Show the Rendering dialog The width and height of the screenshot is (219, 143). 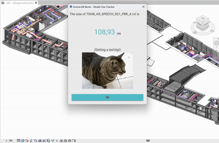(x=35, y=140)
